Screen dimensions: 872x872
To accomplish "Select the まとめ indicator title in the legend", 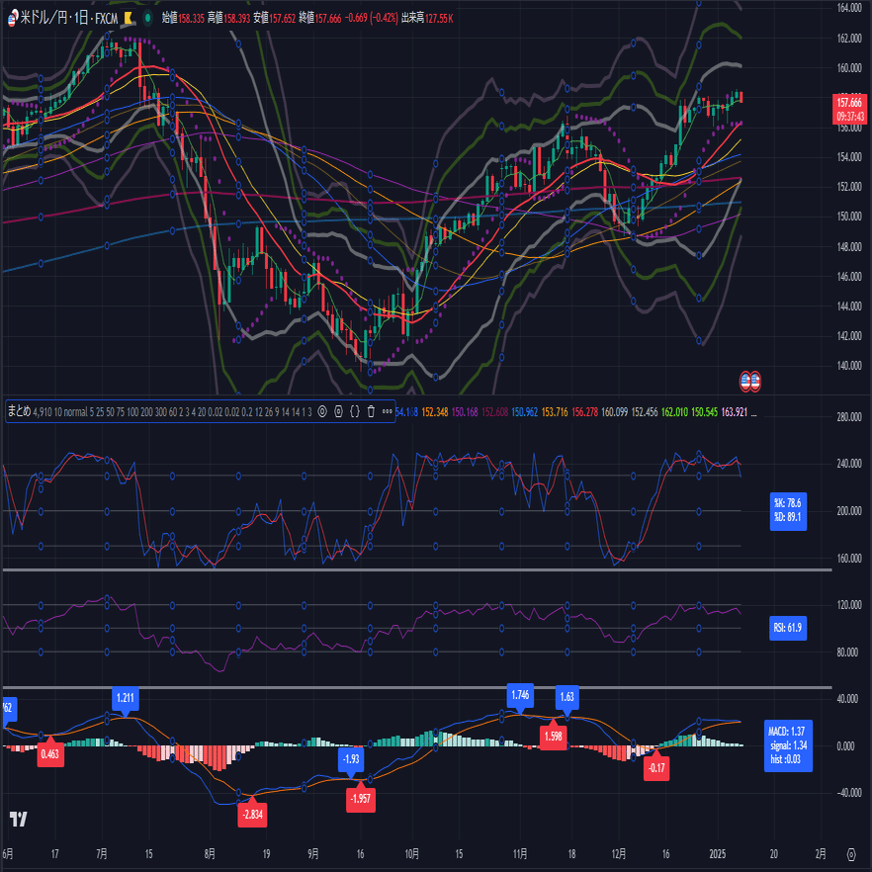I will (19, 408).
